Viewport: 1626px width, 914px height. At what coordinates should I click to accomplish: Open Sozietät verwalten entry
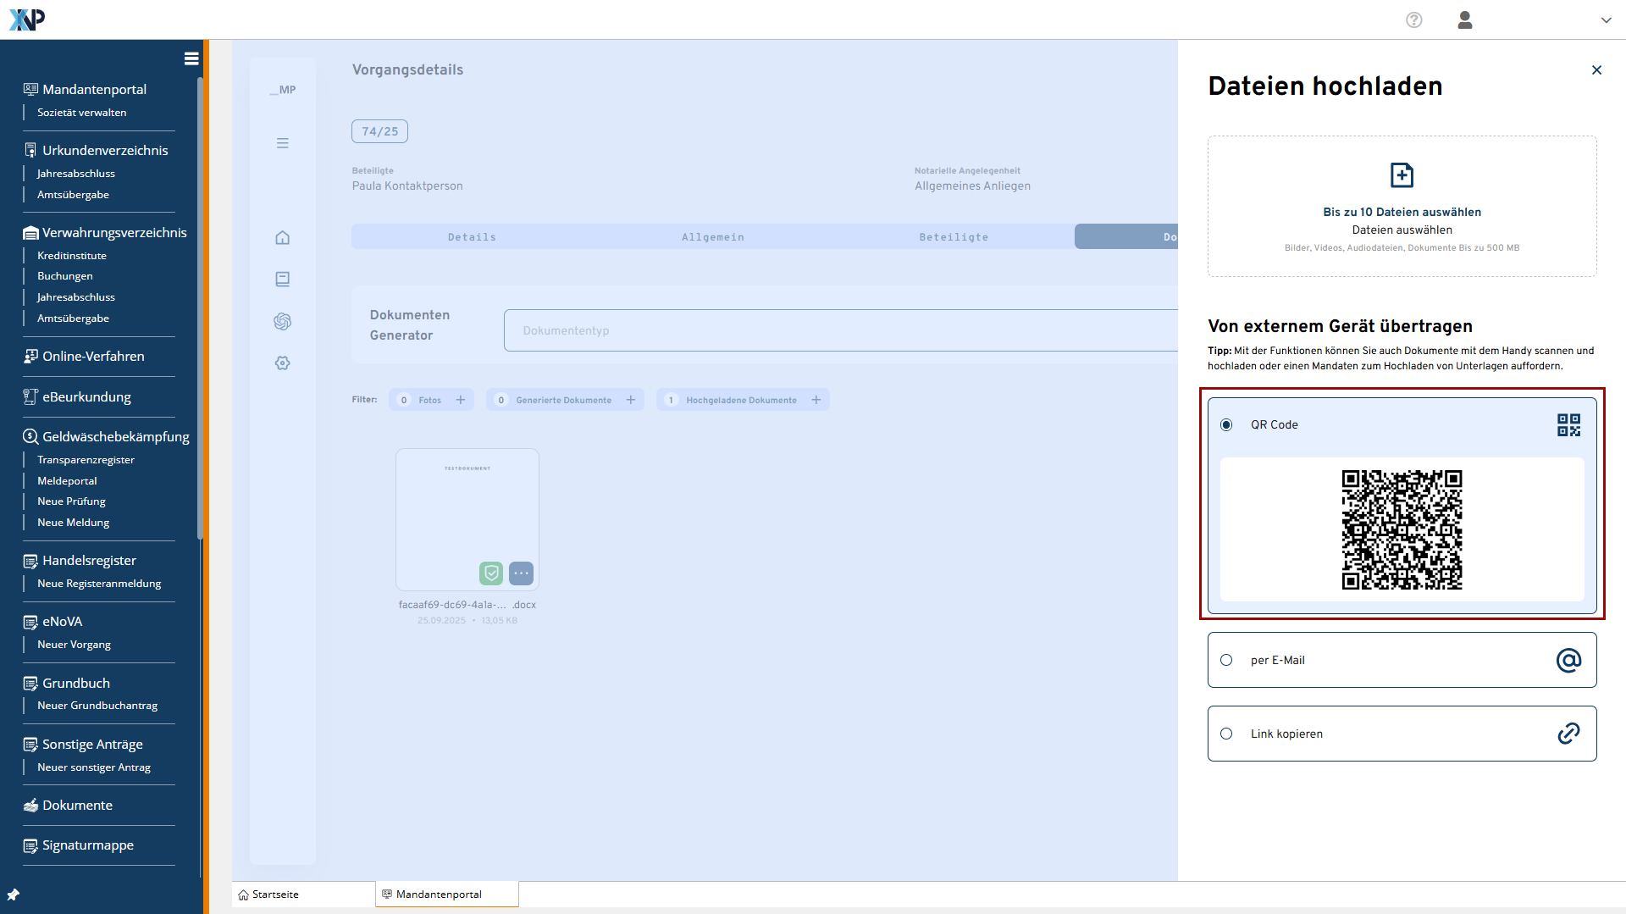[81, 113]
